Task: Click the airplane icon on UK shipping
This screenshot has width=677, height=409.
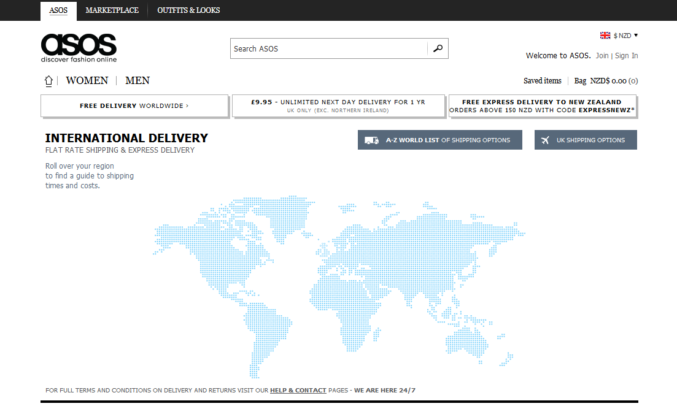Action: click(545, 140)
